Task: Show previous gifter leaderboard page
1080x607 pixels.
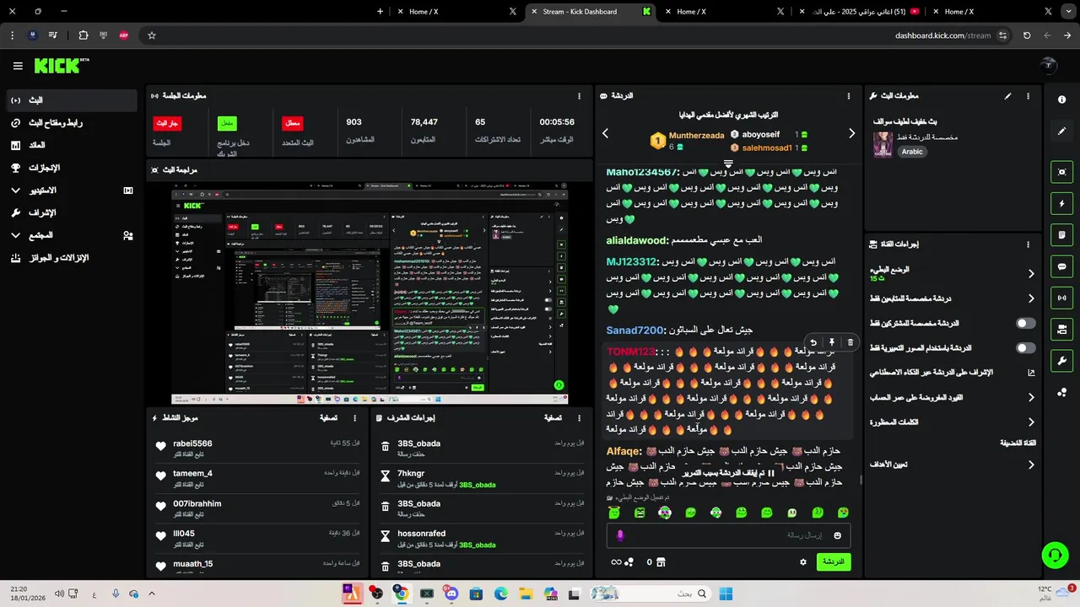Action: pos(605,133)
